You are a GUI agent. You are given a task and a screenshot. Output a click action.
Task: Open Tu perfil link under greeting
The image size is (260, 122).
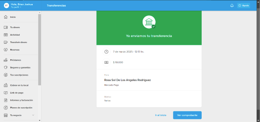(16, 7)
